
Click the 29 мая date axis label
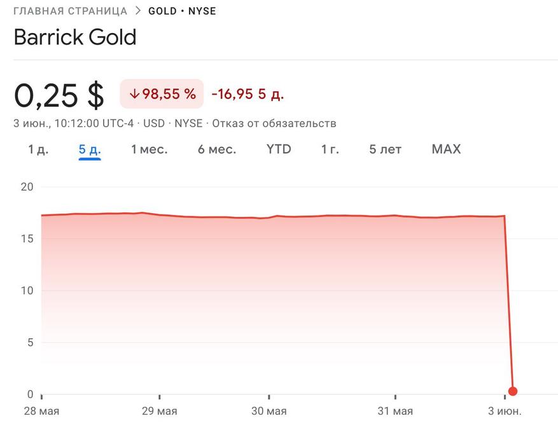[x=160, y=411]
